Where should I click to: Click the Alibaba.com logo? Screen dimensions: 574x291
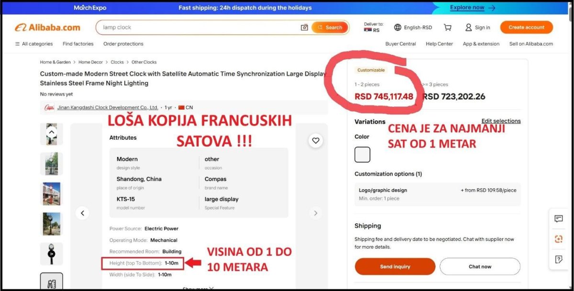coord(47,28)
